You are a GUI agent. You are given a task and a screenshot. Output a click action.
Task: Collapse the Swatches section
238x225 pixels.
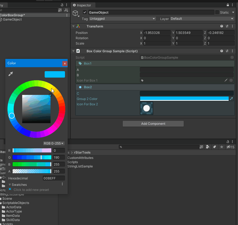(10, 184)
